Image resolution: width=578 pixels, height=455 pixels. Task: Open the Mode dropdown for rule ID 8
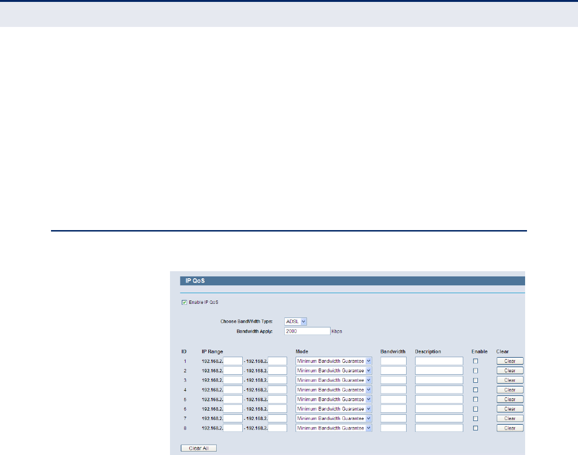tap(334, 428)
